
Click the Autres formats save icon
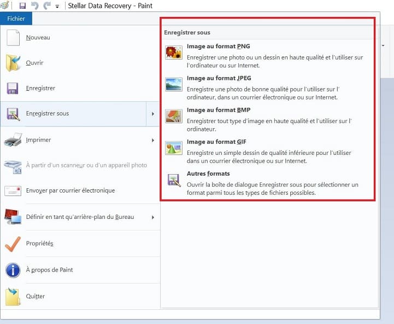pos(174,180)
